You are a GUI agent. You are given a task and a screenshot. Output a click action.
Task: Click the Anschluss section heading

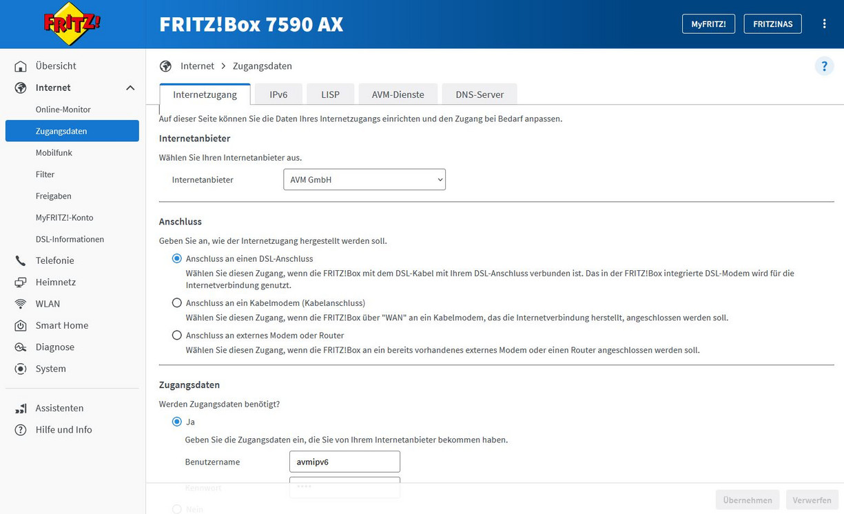[x=181, y=222]
